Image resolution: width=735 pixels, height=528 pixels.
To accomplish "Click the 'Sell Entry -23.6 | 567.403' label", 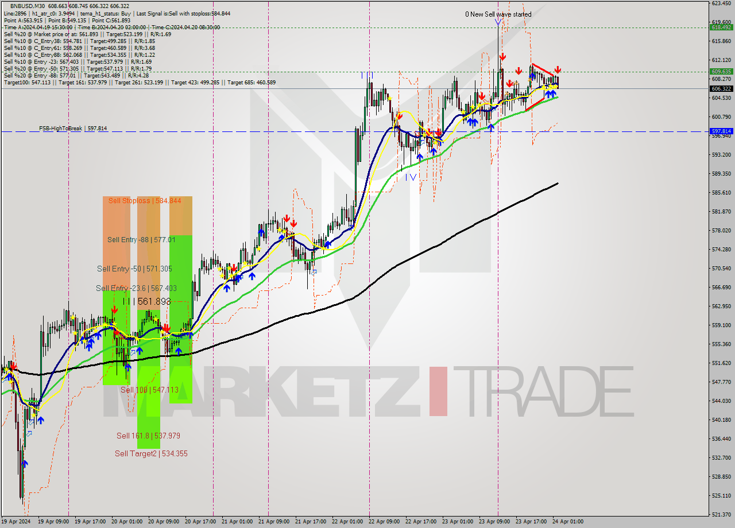I will point(136,288).
